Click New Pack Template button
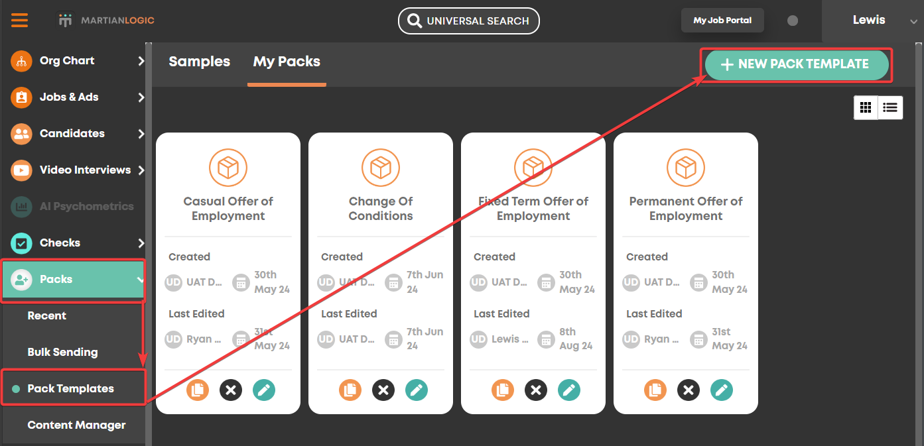The image size is (924, 446). (x=796, y=64)
